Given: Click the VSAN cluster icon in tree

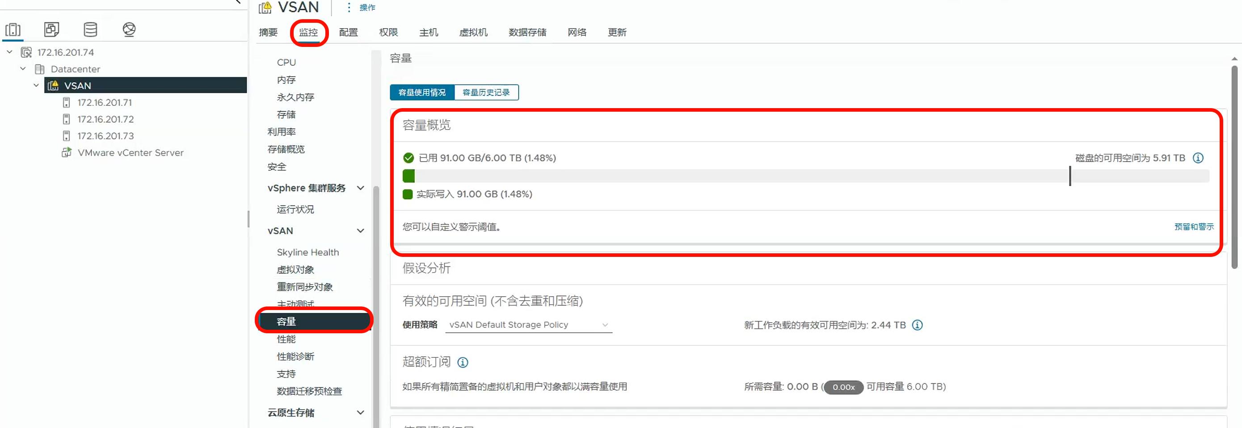Looking at the screenshot, I should pos(53,86).
